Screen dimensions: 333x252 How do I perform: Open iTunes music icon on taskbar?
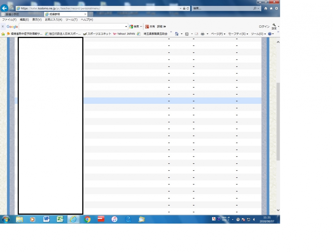click(114, 219)
